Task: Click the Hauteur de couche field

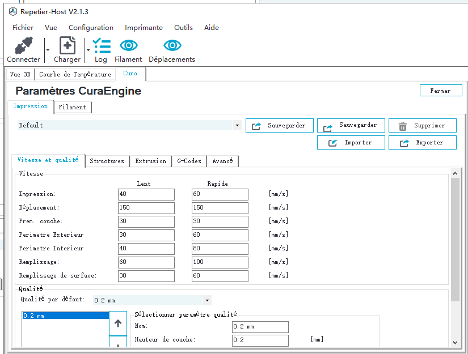Action: [260, 340]
